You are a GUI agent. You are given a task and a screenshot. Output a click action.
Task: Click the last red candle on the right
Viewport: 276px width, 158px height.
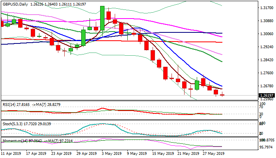pos(222,95)
